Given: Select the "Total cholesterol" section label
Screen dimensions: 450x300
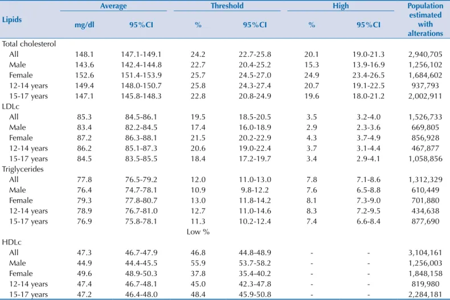Looking at the screenshot, I should click(29, 44).
